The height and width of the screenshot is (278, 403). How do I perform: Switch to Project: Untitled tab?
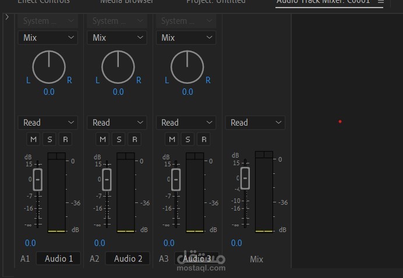coord(216,2)
